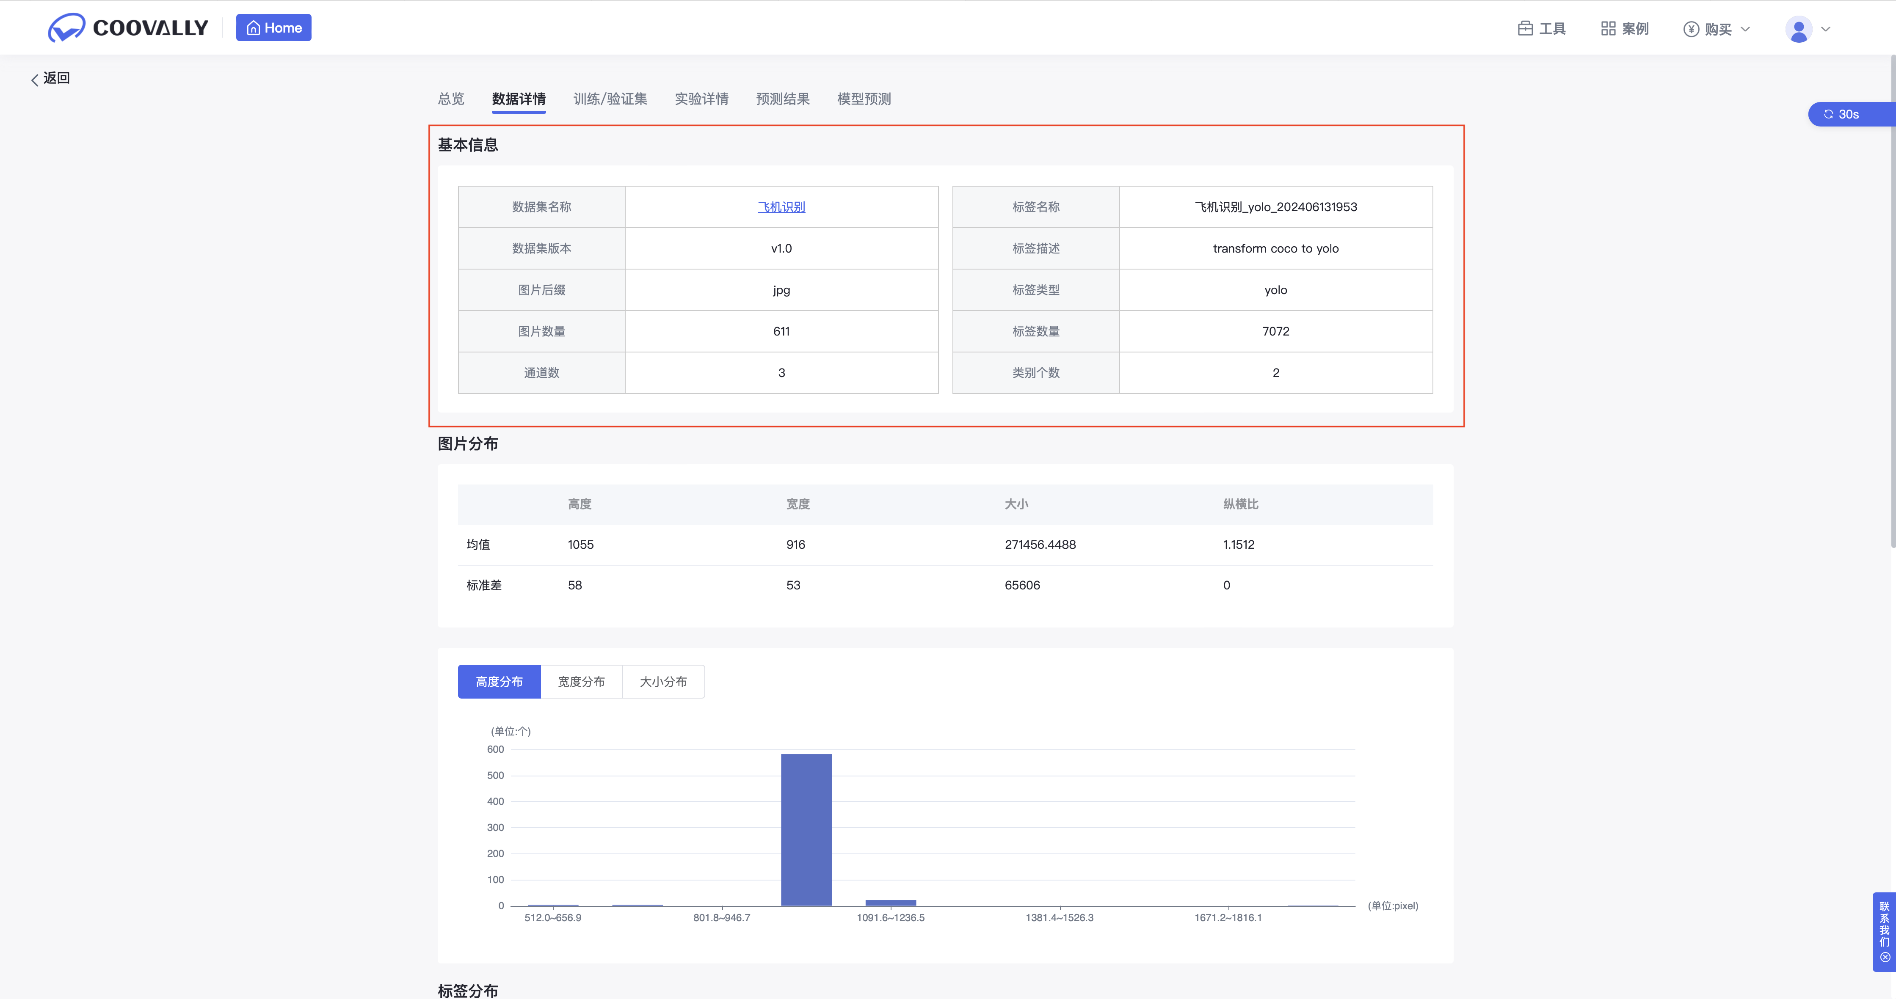The width and height of the screenshot is (1896, 999).
Task: Open the 工具 toolbox menu
Action: 1541,29
